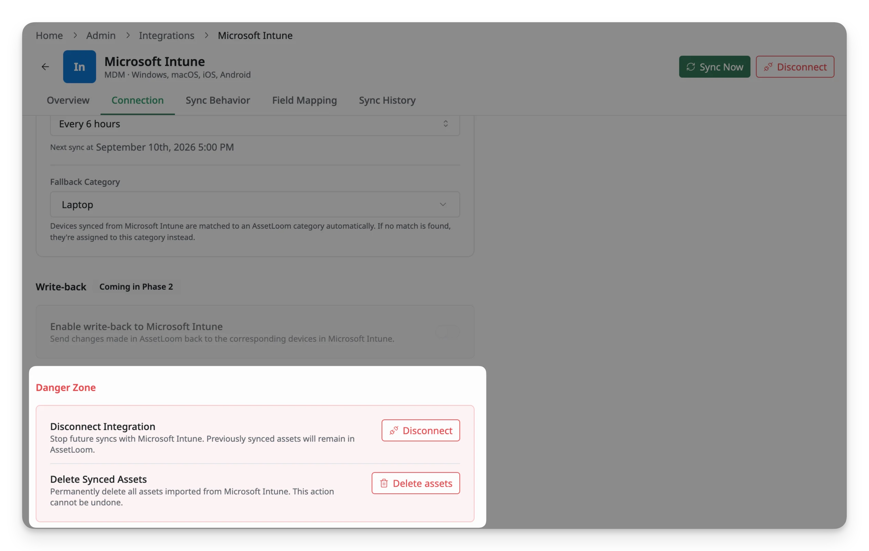Click the 'MDM · Windows, macOS, iOS, Android' subtitle
This screenshot has width=869, height=551.
tap(177, 75)
